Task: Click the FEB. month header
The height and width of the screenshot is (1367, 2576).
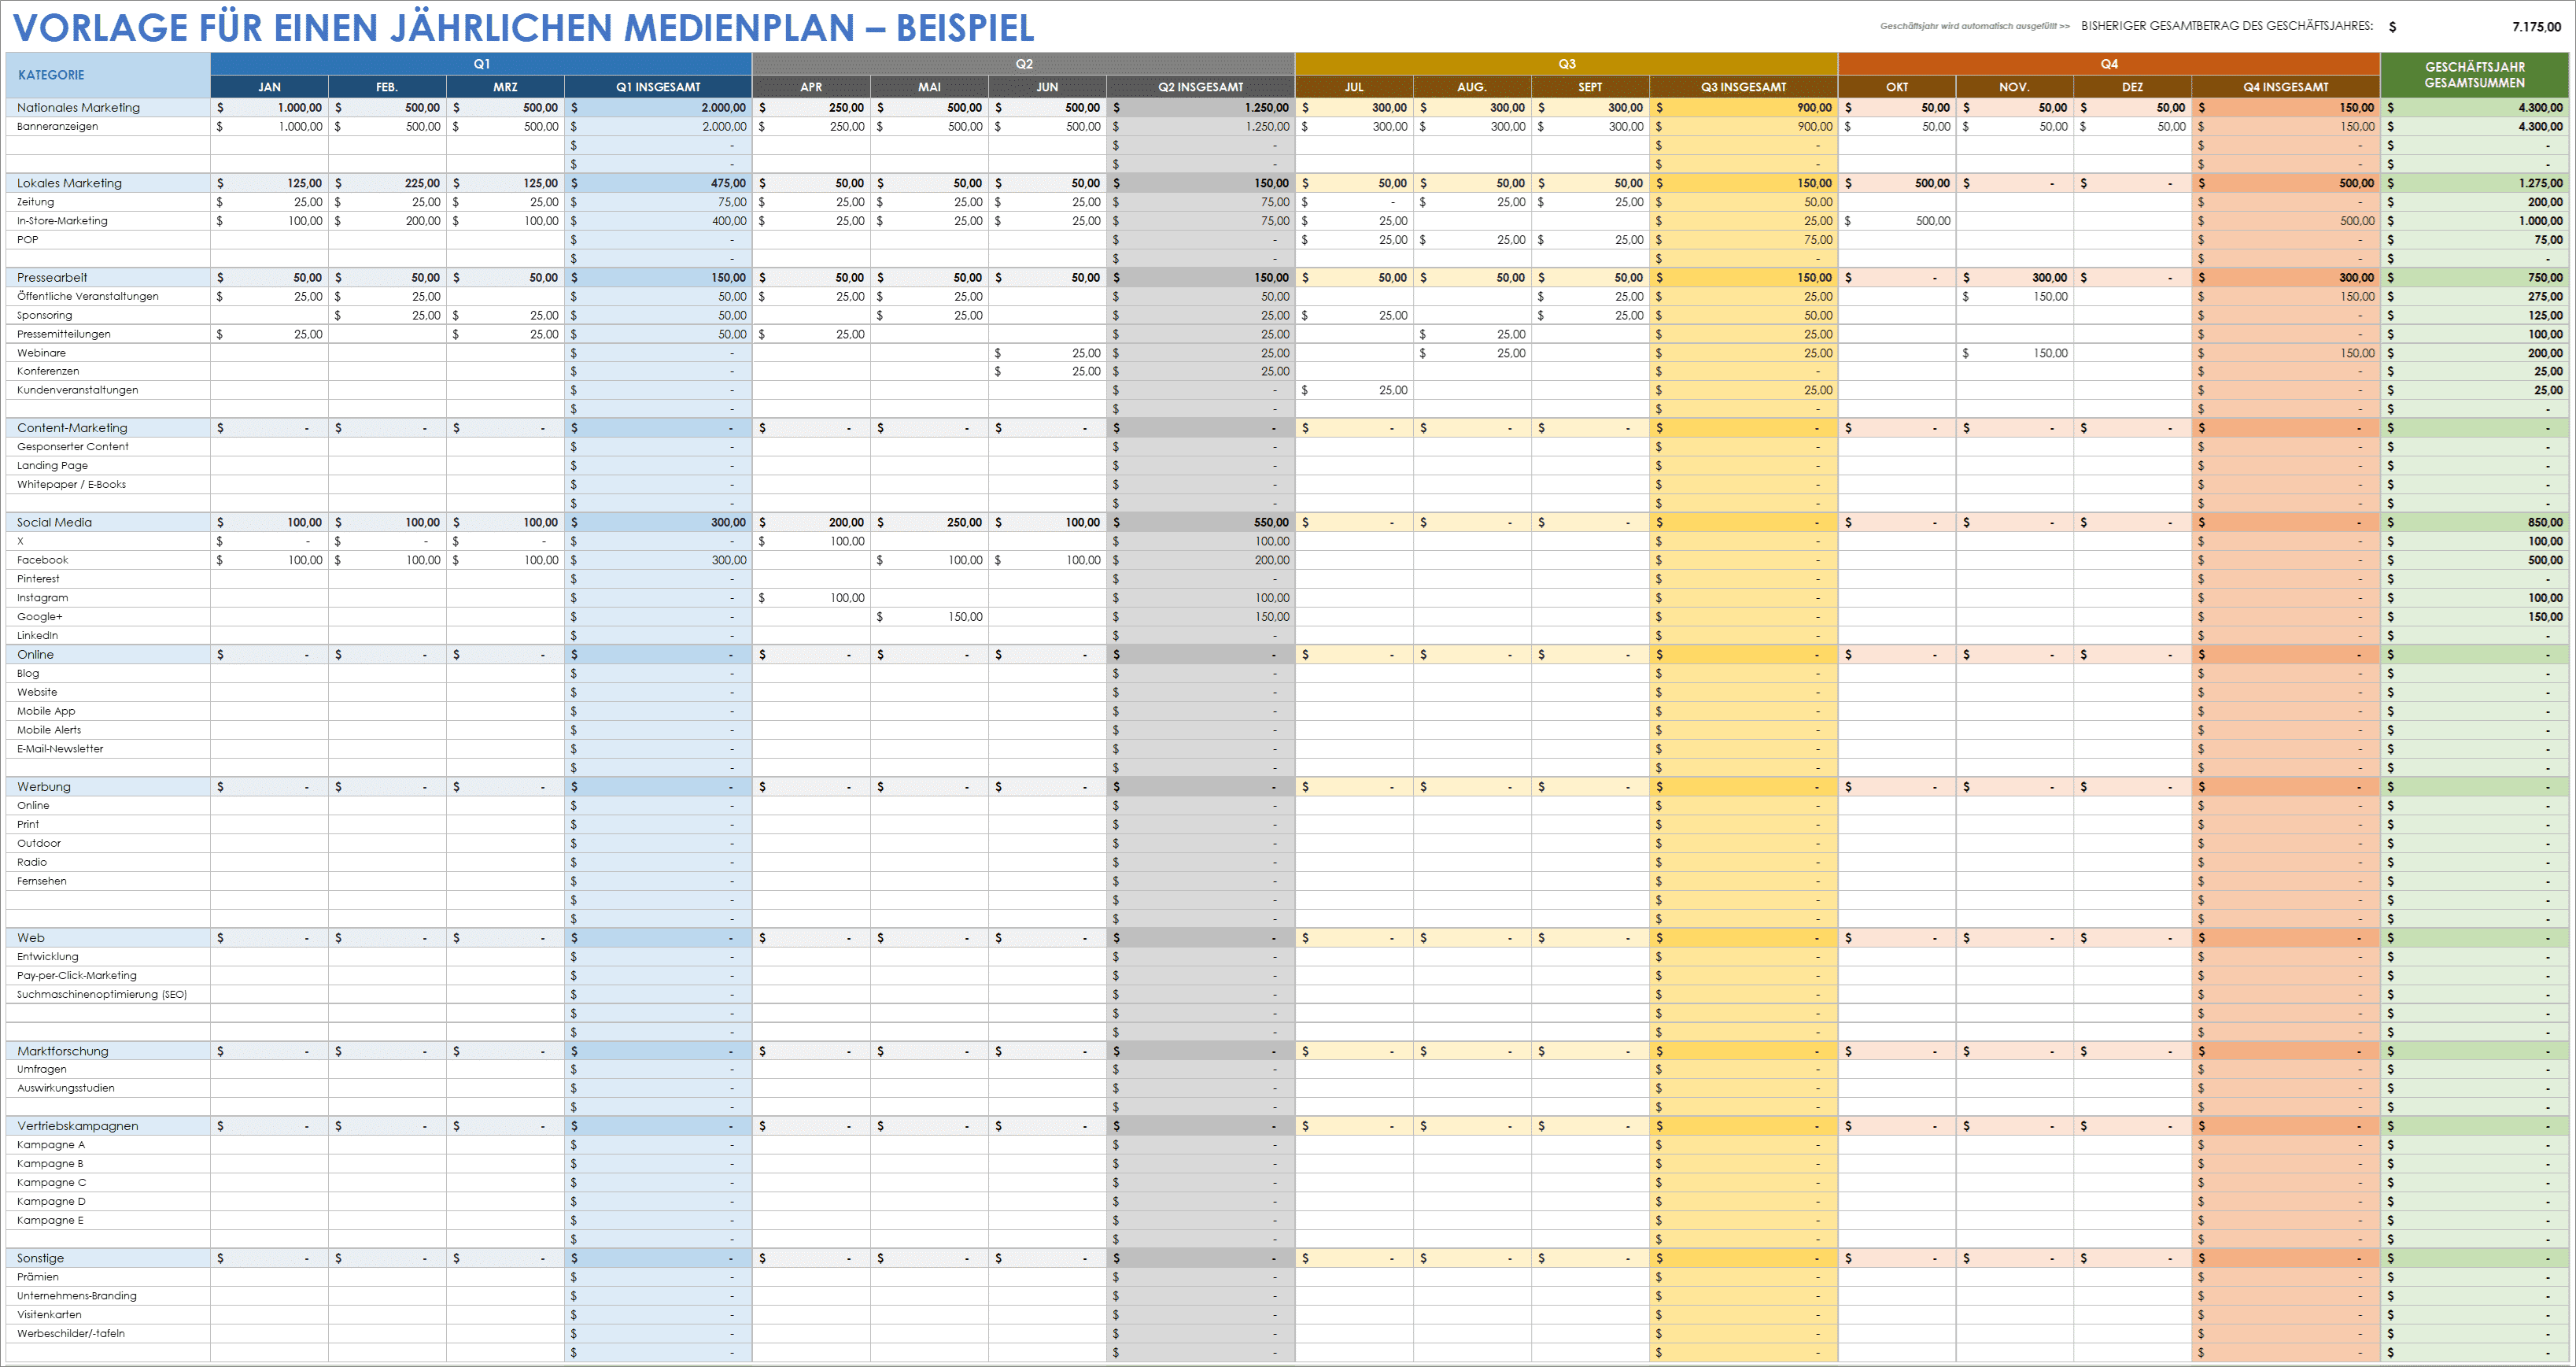Action: [387, 87]
